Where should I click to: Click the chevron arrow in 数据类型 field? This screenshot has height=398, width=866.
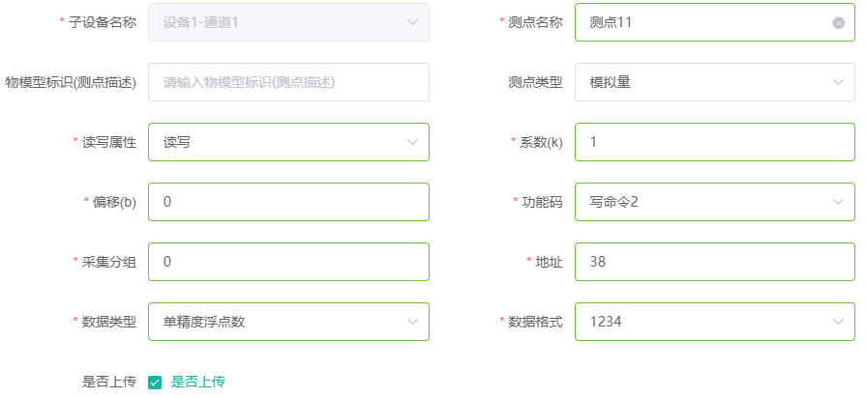click(x=412, y=322)
